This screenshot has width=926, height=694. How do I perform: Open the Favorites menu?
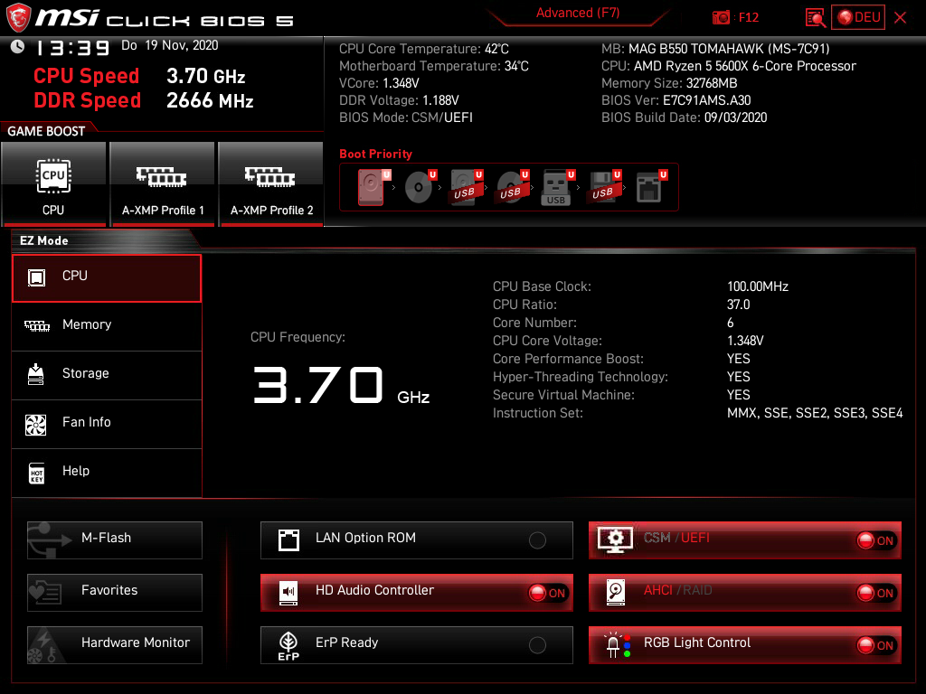[x=115, y=592]
